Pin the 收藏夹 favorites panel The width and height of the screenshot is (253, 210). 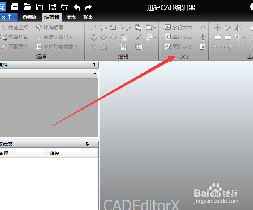[87, 144]
